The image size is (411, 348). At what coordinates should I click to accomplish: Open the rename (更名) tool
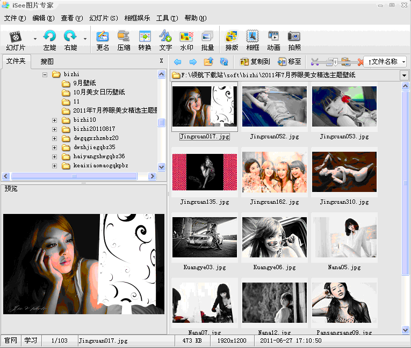point(103,41)
